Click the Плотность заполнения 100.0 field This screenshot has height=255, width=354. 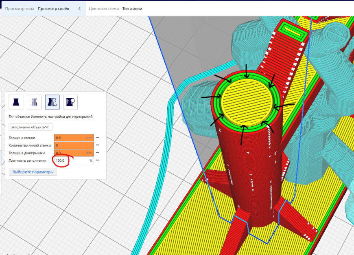(x=74, y=160)
